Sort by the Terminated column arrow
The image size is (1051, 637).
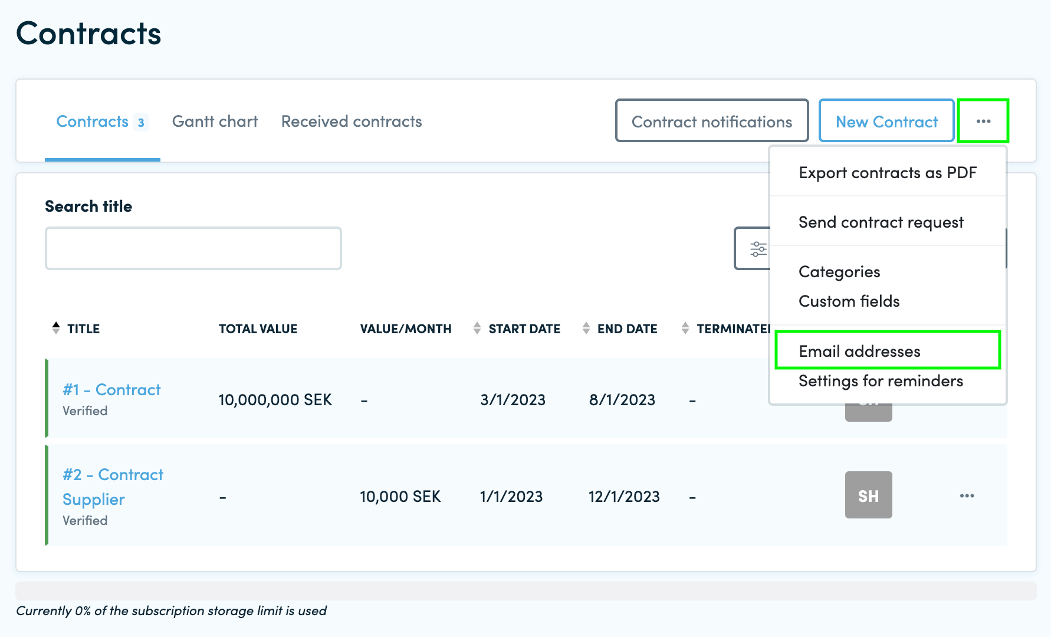point(685,328)
